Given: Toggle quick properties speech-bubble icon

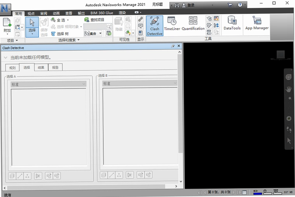Looking at the screenshot, I should pyautogui.click(x=140, y=26).
